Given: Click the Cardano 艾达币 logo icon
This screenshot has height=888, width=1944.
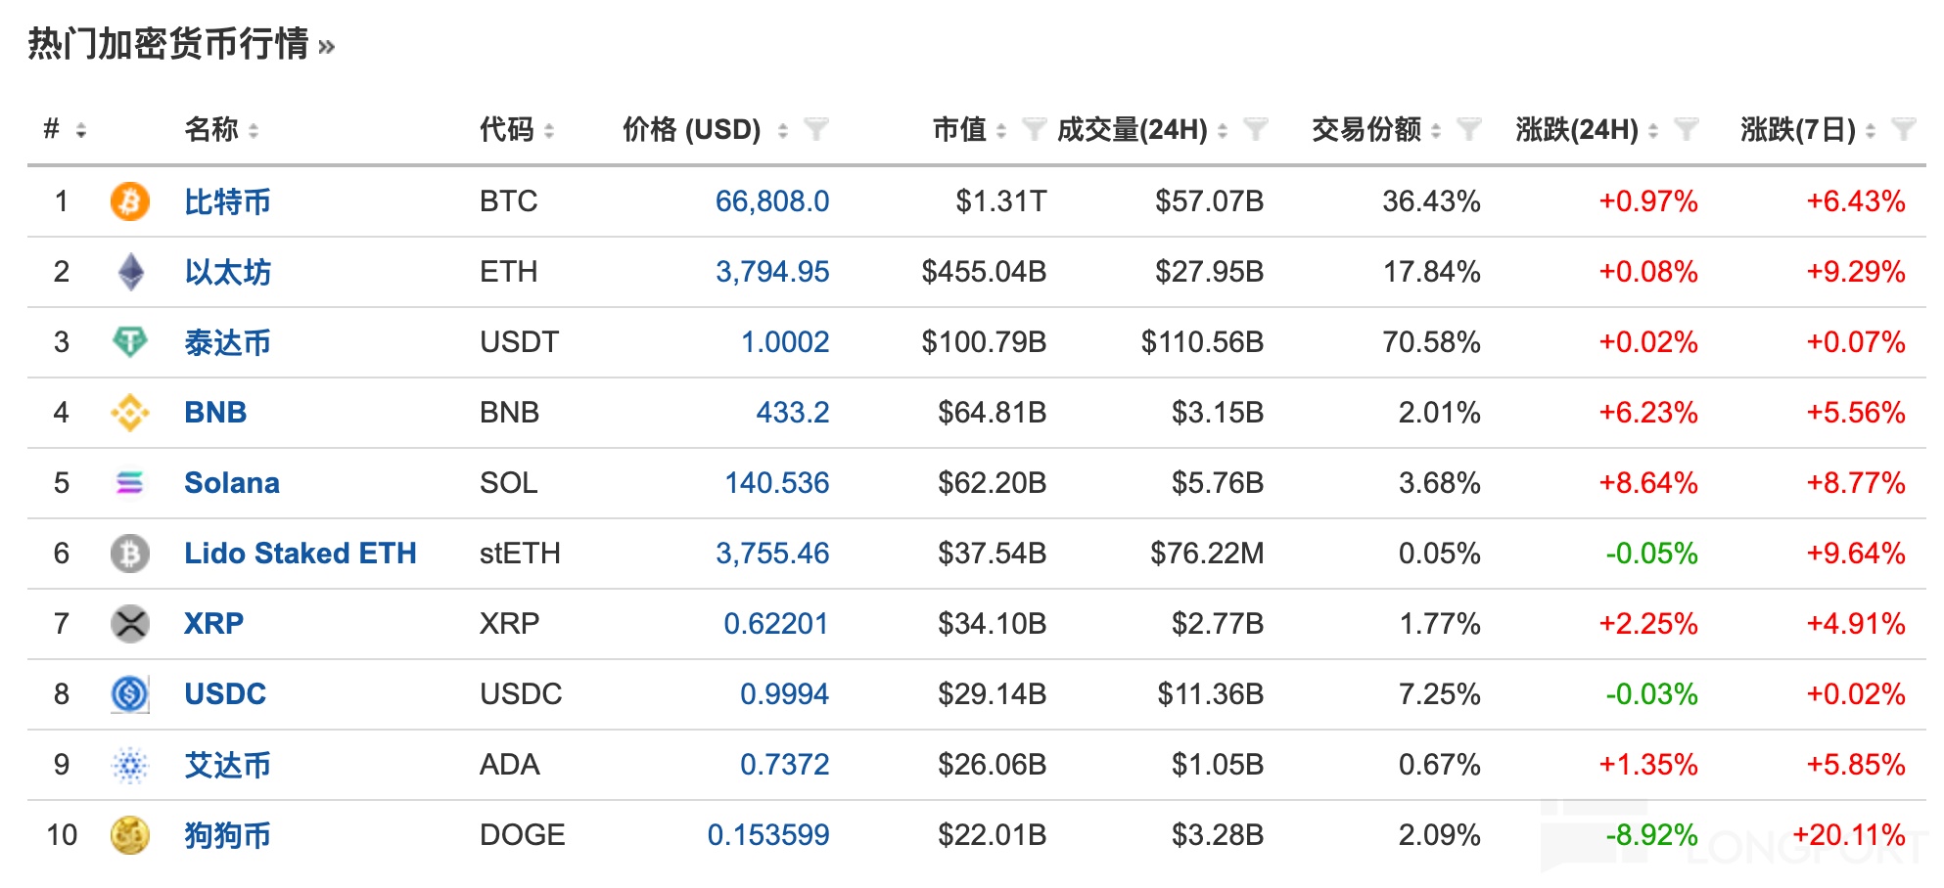Looking at the screenshot, I should point(129,765).
